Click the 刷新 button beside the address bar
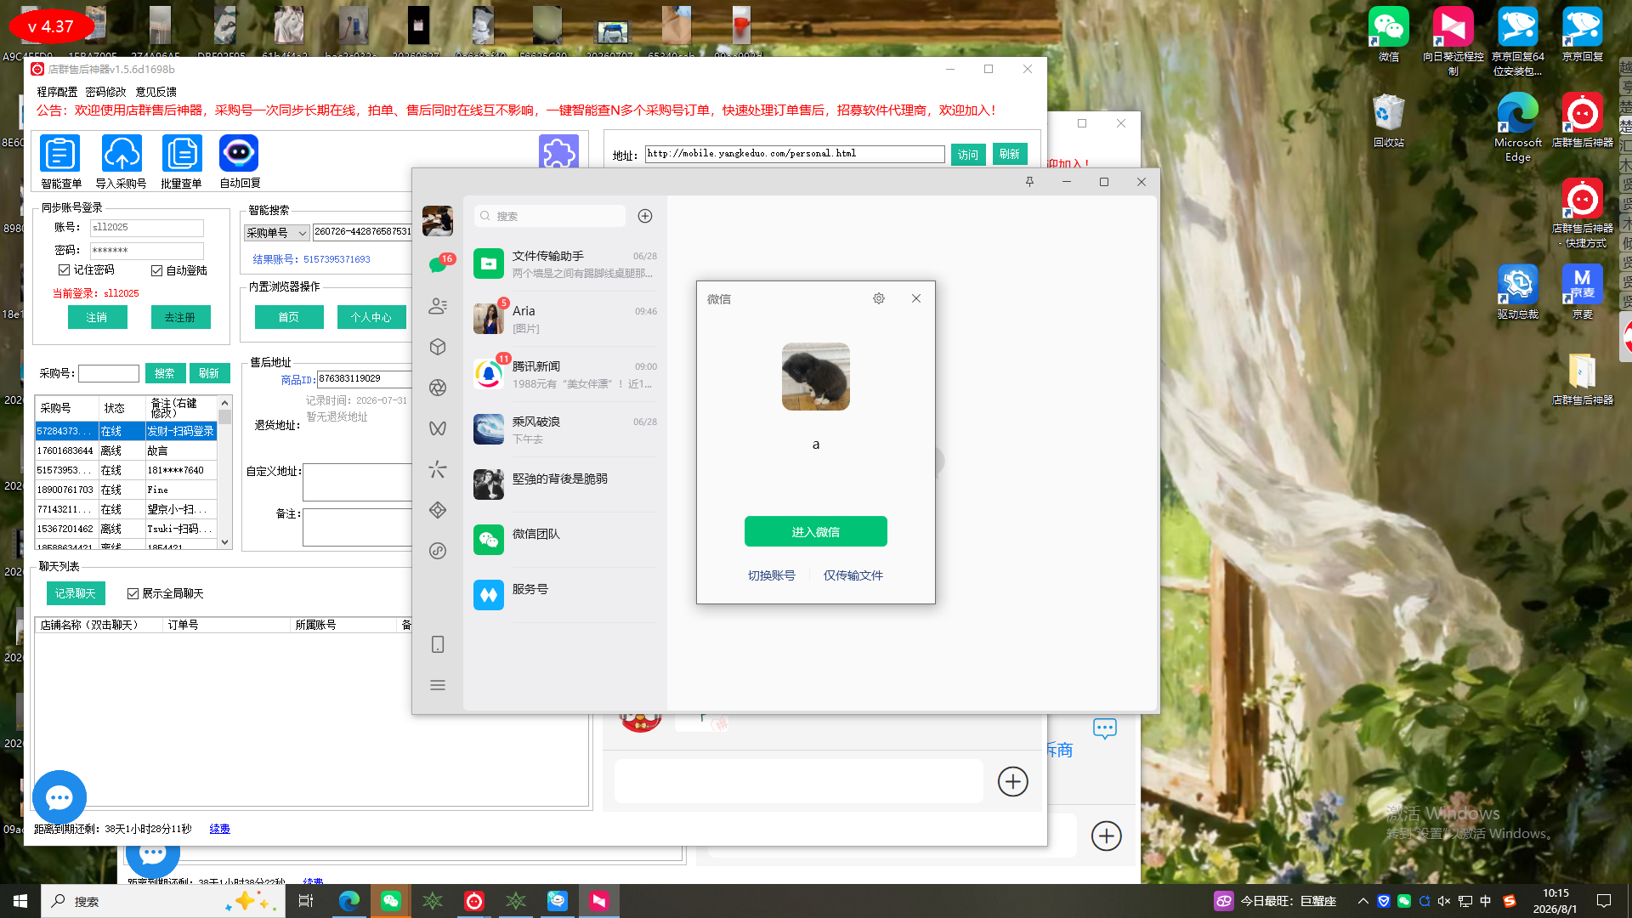 click(x=1010, y=154)
